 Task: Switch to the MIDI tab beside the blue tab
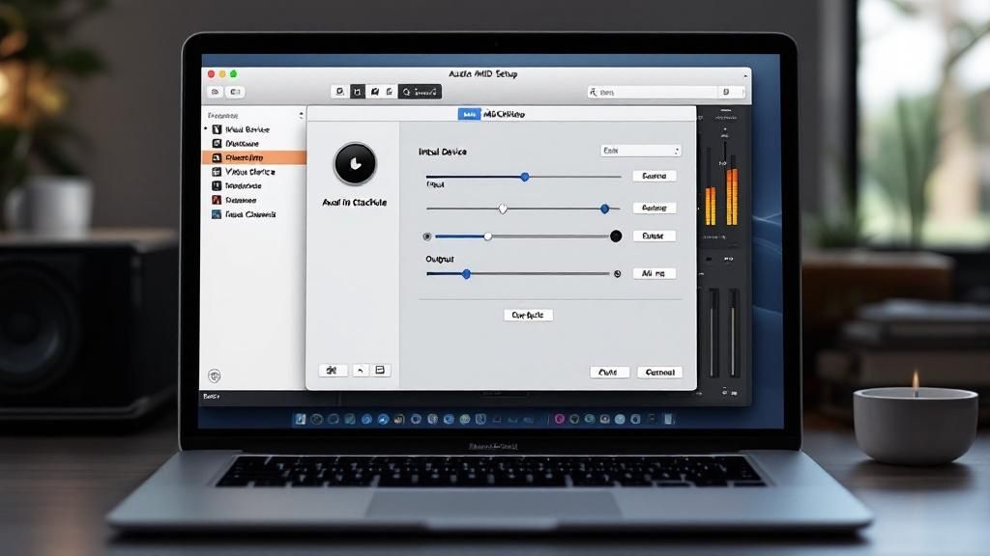(x=504, y=114)
